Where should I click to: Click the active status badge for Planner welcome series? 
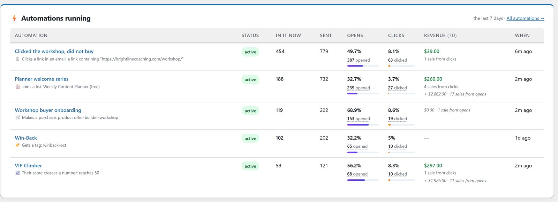tap(250, 80)
